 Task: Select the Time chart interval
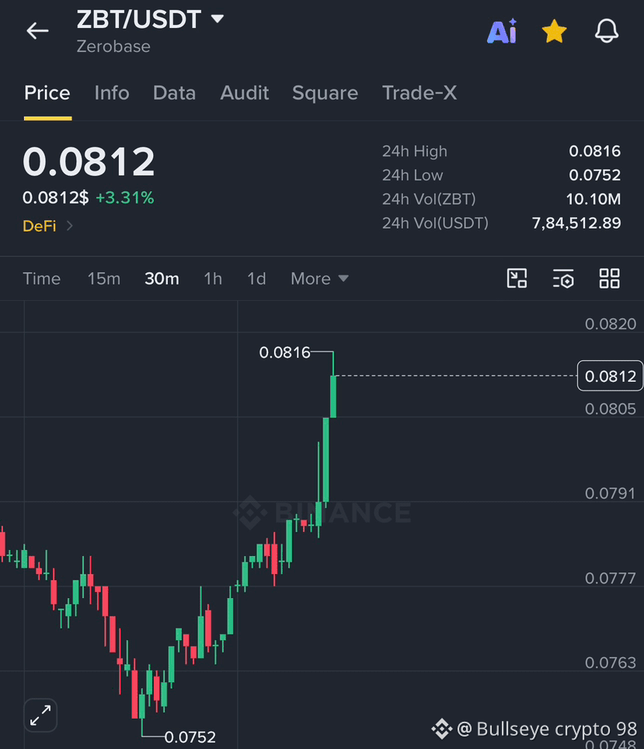point(41,278)
